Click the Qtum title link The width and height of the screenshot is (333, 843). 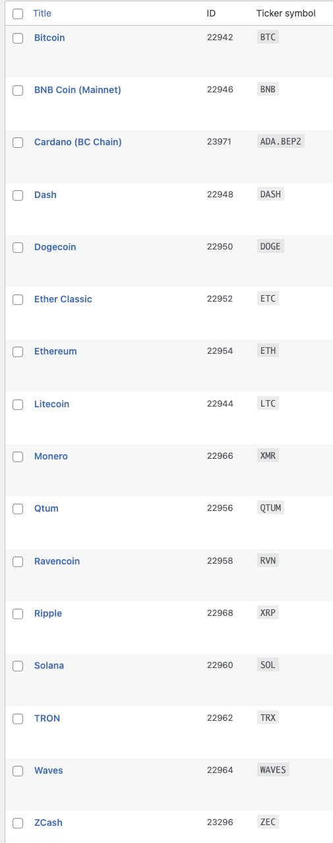click(x=46, y=508)
